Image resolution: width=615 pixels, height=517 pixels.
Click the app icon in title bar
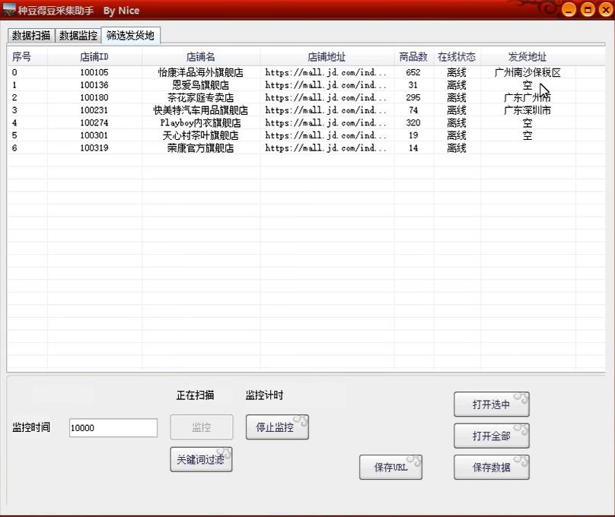pos(10,10)
